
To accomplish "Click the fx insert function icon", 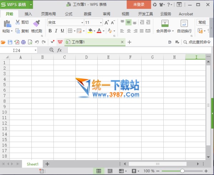I will point(59,50).
